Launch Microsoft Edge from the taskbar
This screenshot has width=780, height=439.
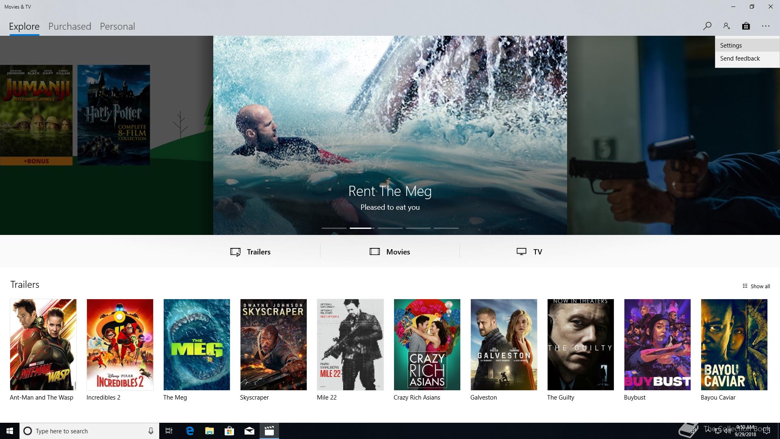pyautogui.click(x=190, y=431)
